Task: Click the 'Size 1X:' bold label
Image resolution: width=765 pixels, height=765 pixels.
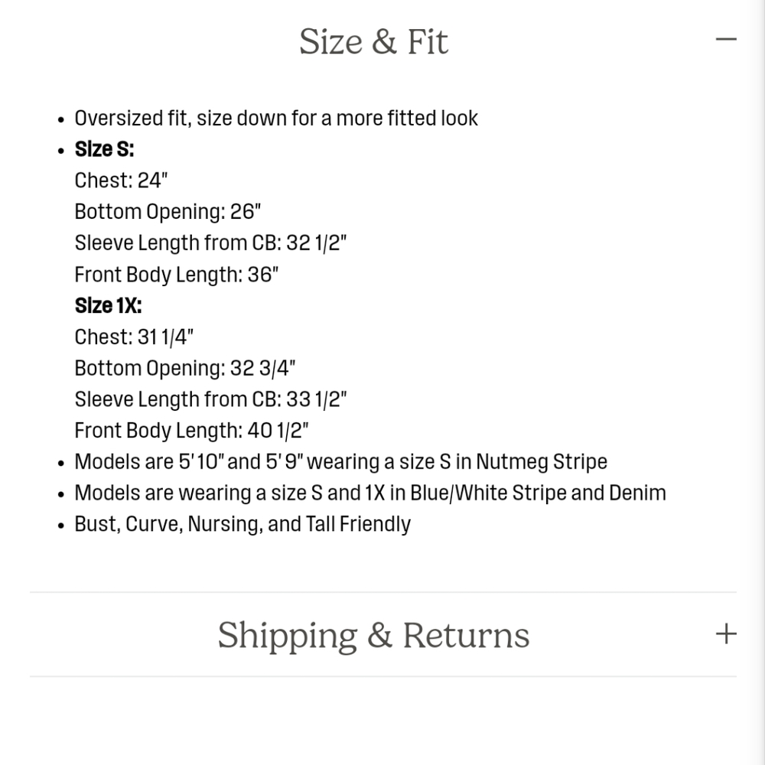Action: point(109,306)
